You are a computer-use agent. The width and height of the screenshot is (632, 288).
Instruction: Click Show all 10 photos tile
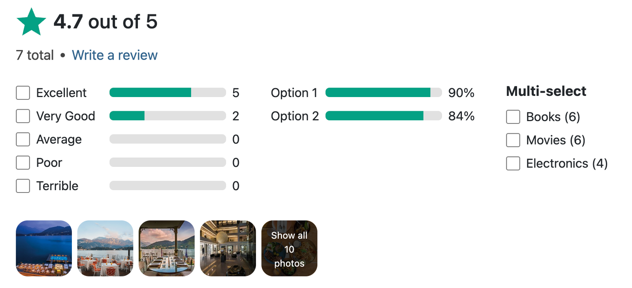289,248
